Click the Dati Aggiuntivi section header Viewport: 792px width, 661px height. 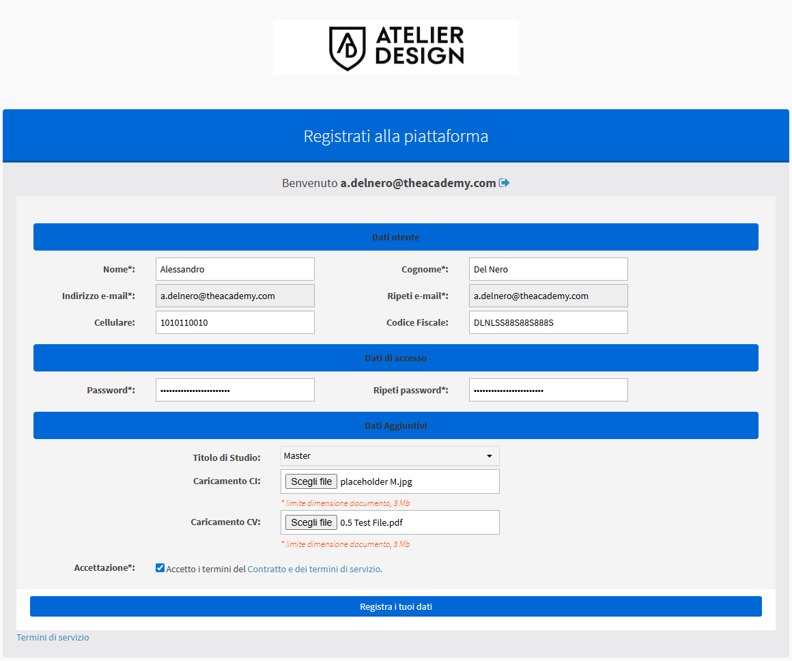pyautogui.click(x=396, y=425)
